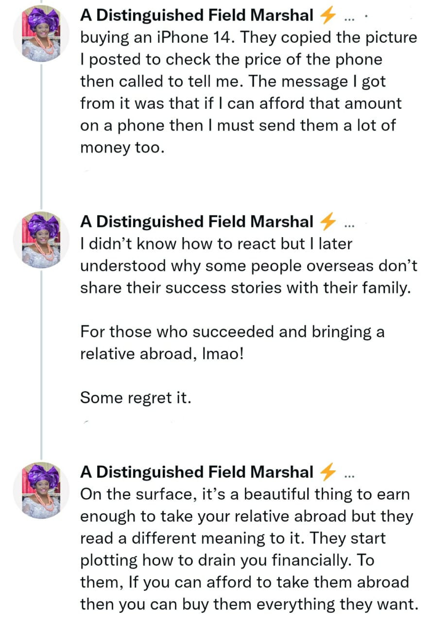Click author name above the iPhone 14 post
The width and height of the screenshot is (432, 622).
coord(196,16)
